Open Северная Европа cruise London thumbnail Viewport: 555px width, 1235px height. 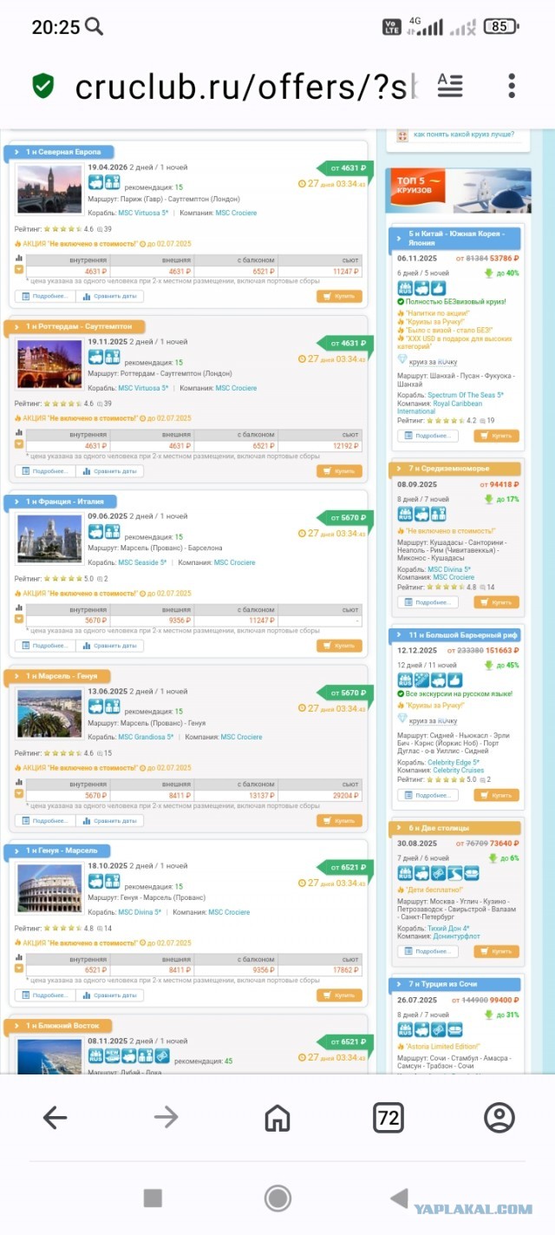tap(49, 190)
